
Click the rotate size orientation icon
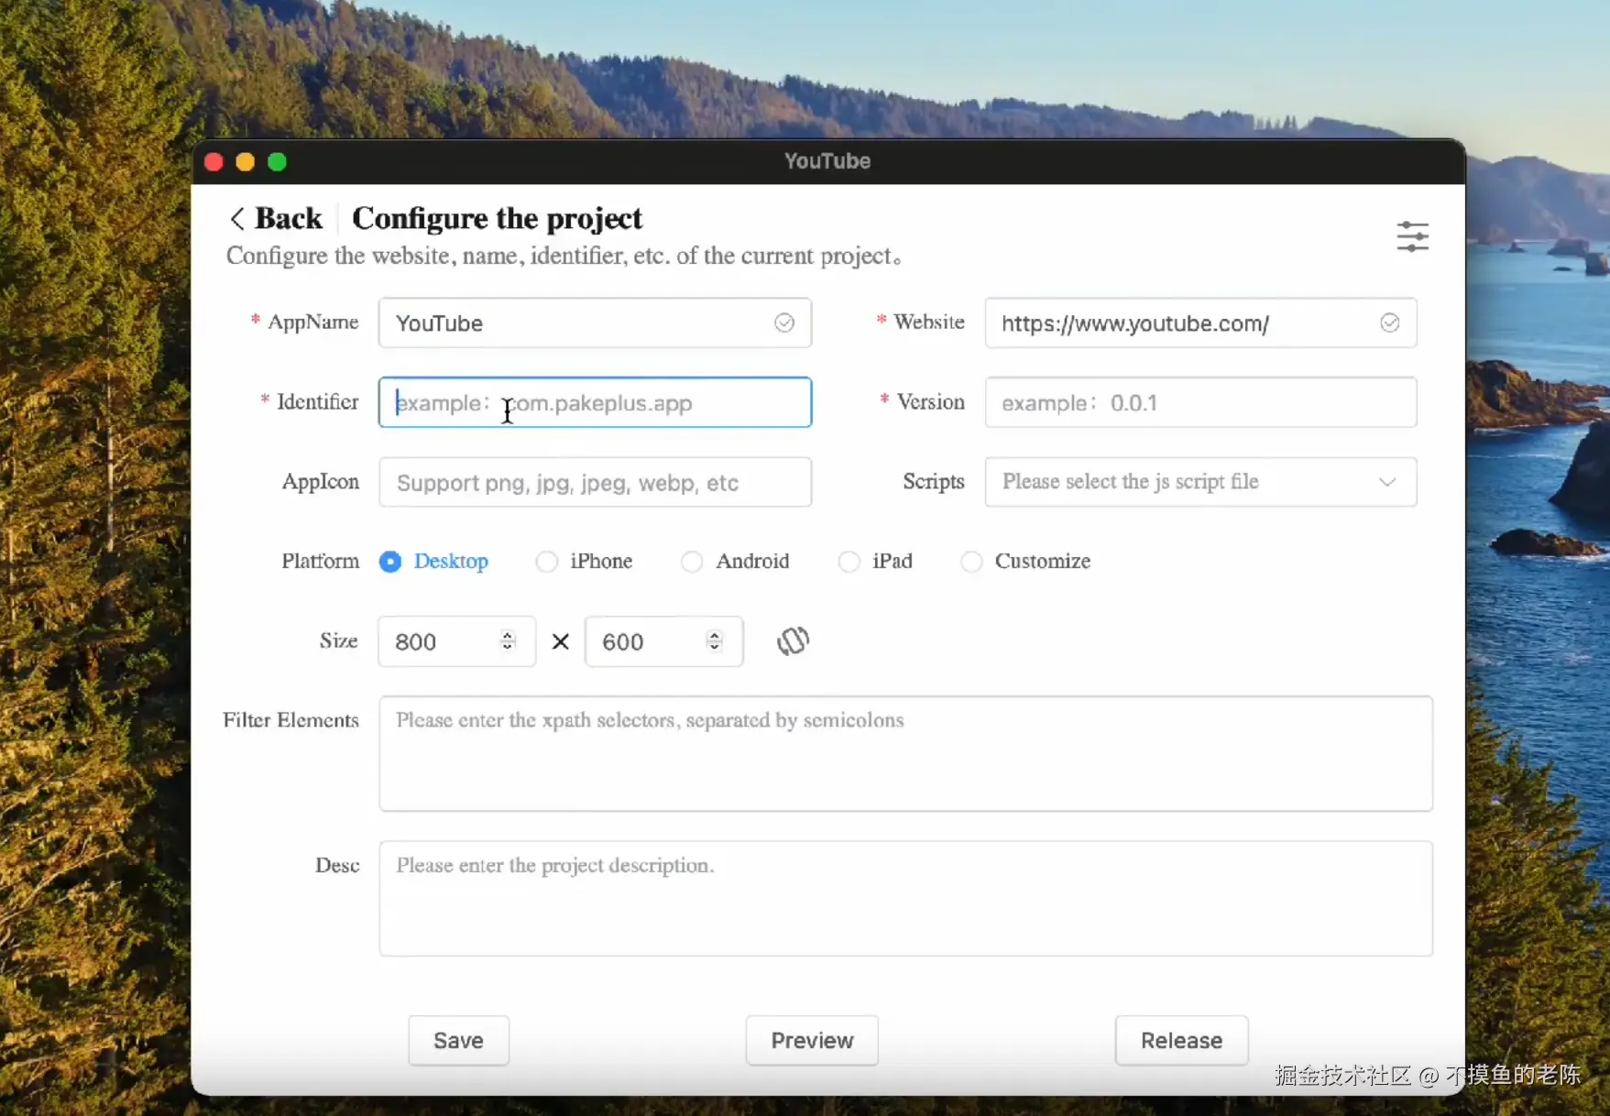click(793, 640)
